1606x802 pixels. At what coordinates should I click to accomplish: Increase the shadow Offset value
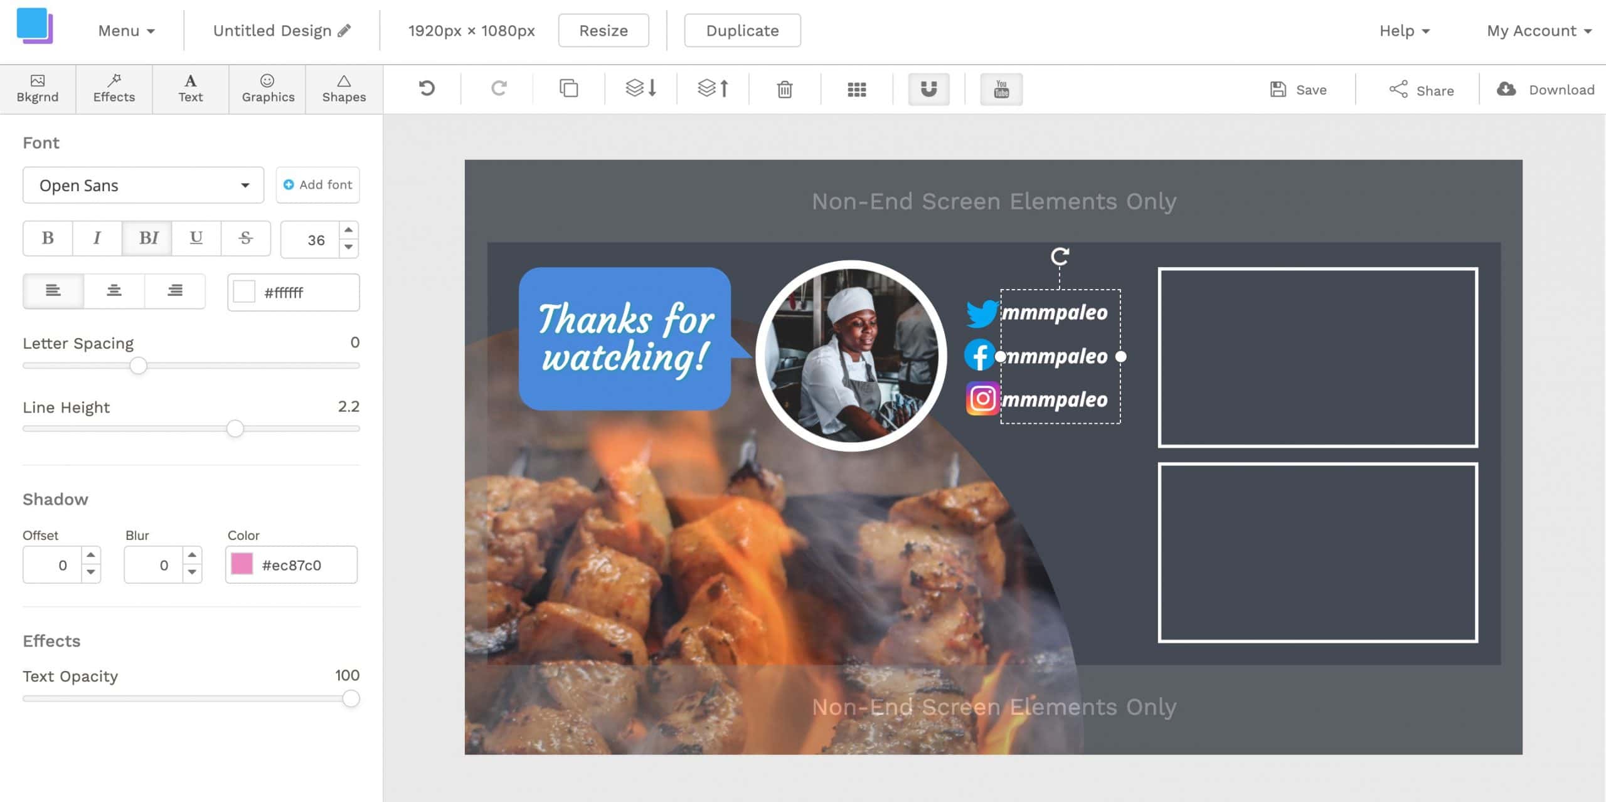[91, 555]
